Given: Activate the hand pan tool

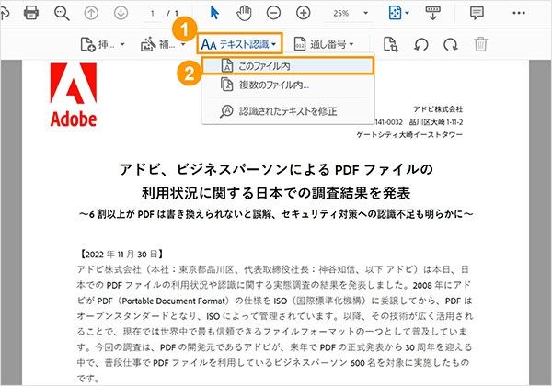Looking at the screenshot, I should click(x=244, y=13).
